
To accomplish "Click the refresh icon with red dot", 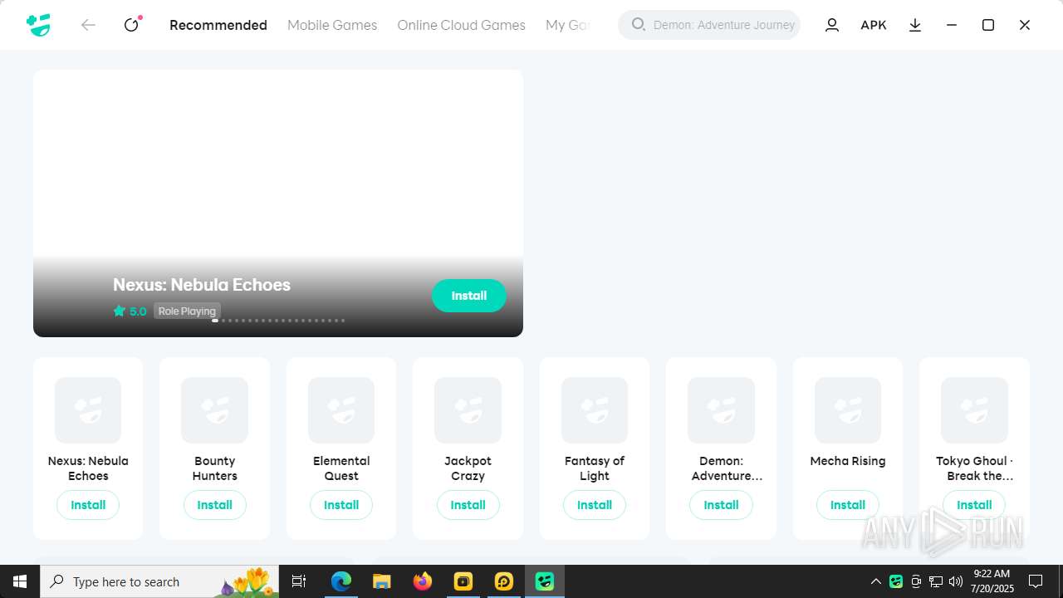I will pos(131,25).
